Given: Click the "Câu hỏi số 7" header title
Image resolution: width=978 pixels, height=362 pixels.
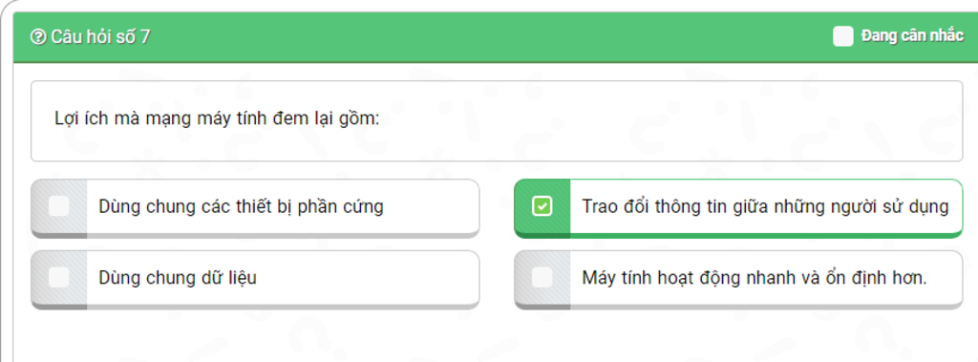Looking at the screenshot, I should [x=100, y=37].
